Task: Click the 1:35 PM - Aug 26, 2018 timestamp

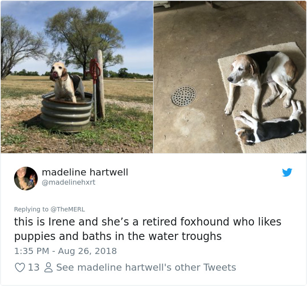Action: click(65, 251)
